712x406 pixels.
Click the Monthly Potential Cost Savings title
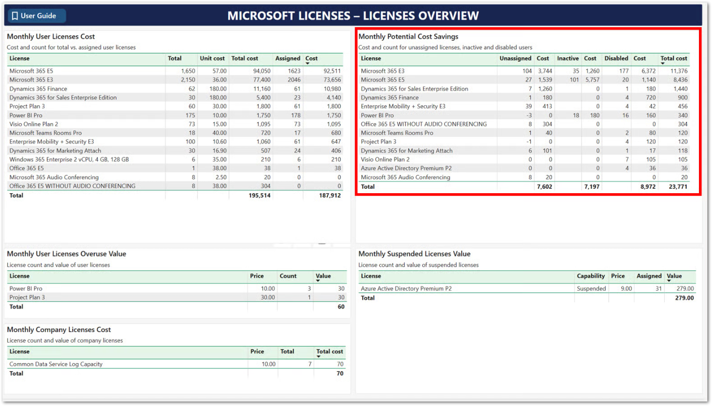[408, 37]
